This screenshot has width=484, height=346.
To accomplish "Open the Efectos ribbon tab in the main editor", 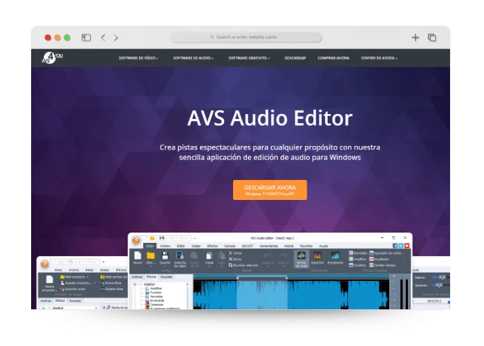I will click(212, 246).
